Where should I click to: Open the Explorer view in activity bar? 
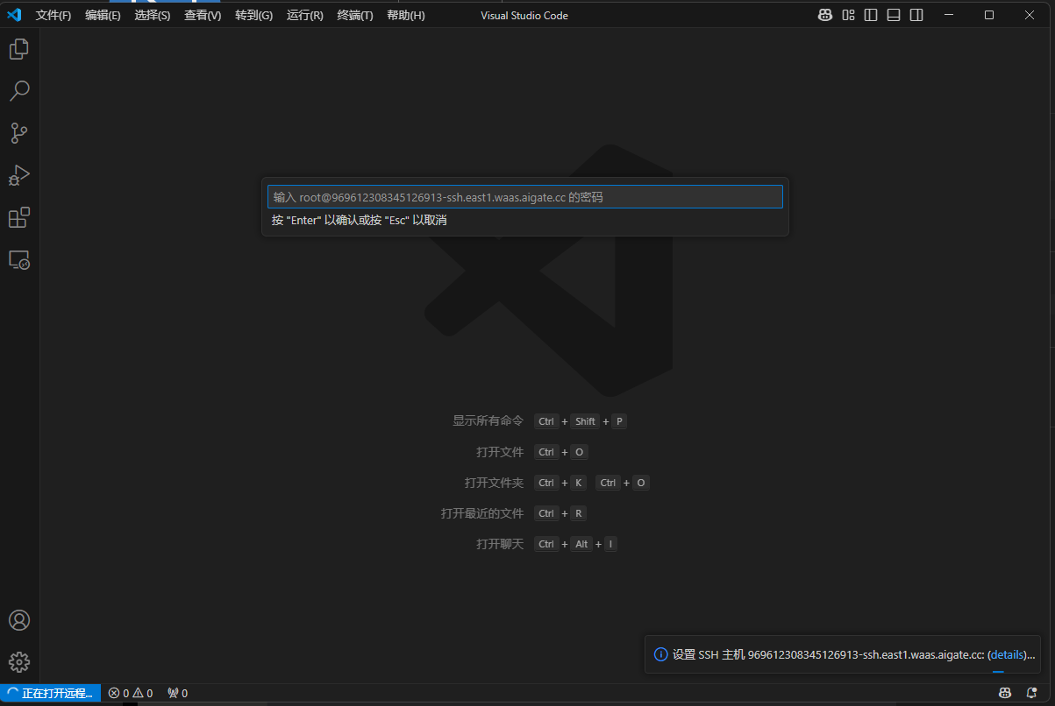(19, 49)
